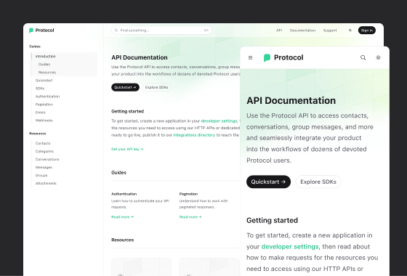Toggle the sun theme icon in the mobile header
The image size is (407, 276).
(x=378, y=57)
